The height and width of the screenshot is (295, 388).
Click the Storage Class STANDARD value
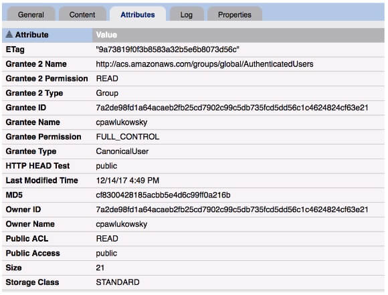pos(118,282)
